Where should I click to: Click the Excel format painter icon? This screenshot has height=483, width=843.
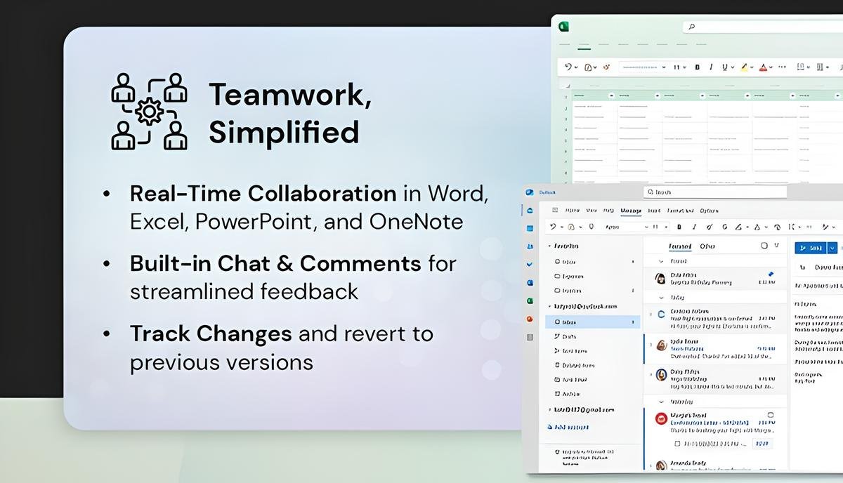(606, 67)
